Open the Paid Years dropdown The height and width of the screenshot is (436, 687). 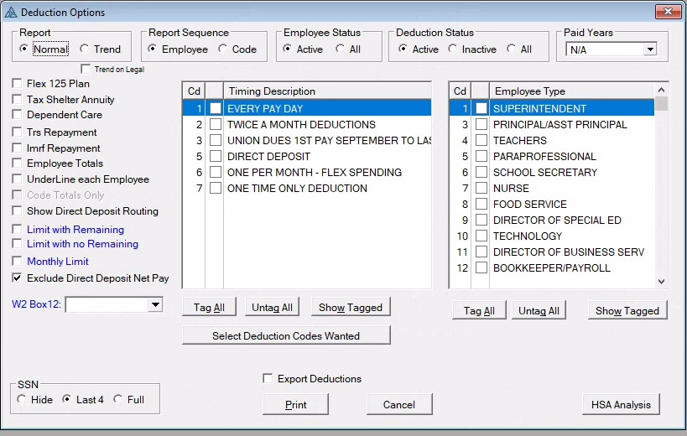649,49
